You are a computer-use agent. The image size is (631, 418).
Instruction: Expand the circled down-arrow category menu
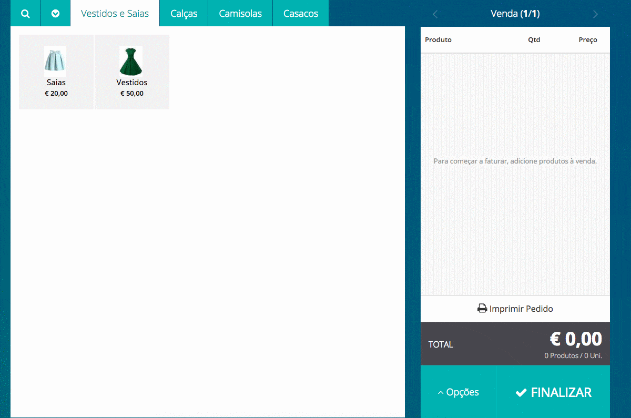(x=55, y=14)
